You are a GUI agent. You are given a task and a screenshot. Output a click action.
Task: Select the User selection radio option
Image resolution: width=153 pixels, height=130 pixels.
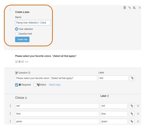(x=17, y=29)
